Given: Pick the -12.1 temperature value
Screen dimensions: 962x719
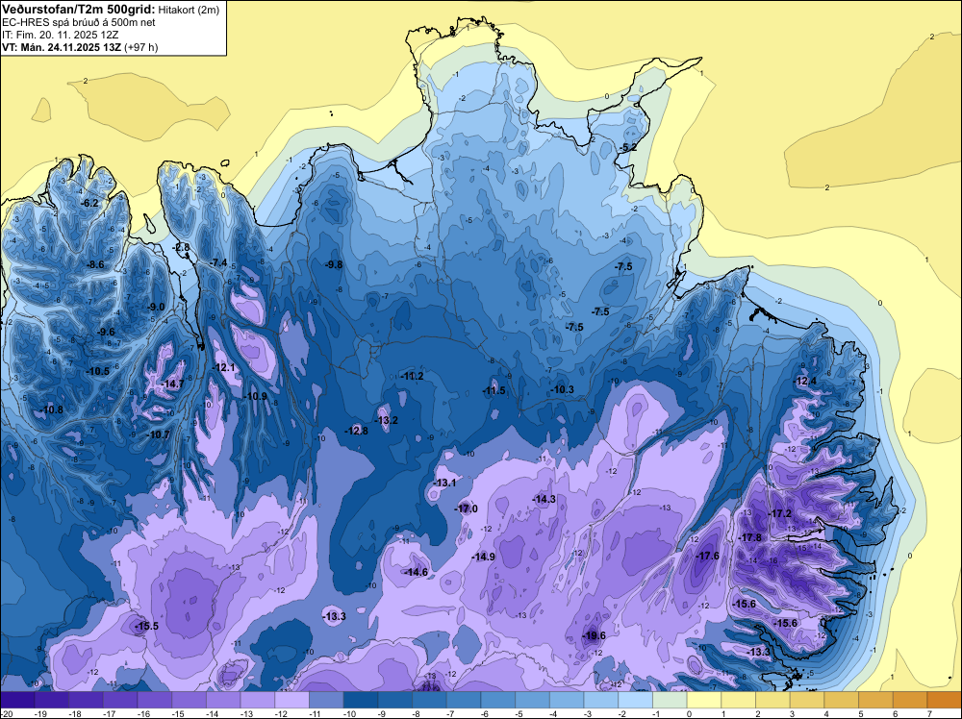Looking at the screenshot, I should tap(224, 368).
